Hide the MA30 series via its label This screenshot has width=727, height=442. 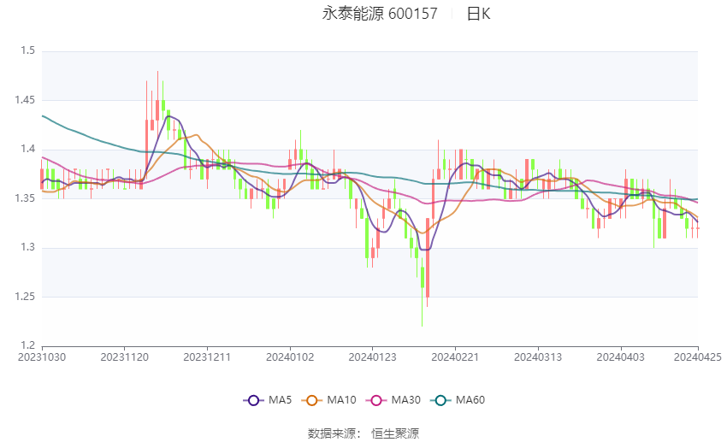click(405, 400)
